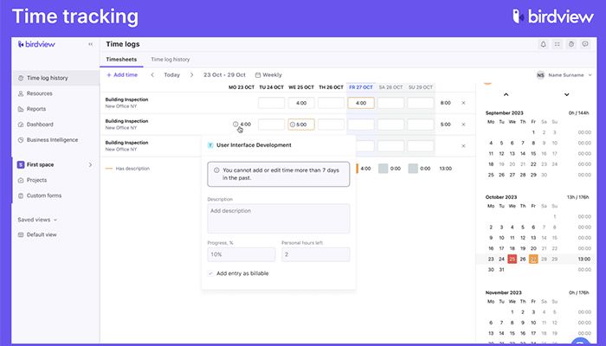Click the Add description text field
This screenshot has width=606, height=346.
[279, 218]
